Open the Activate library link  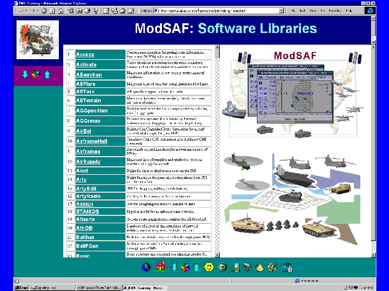pos(86,65)
